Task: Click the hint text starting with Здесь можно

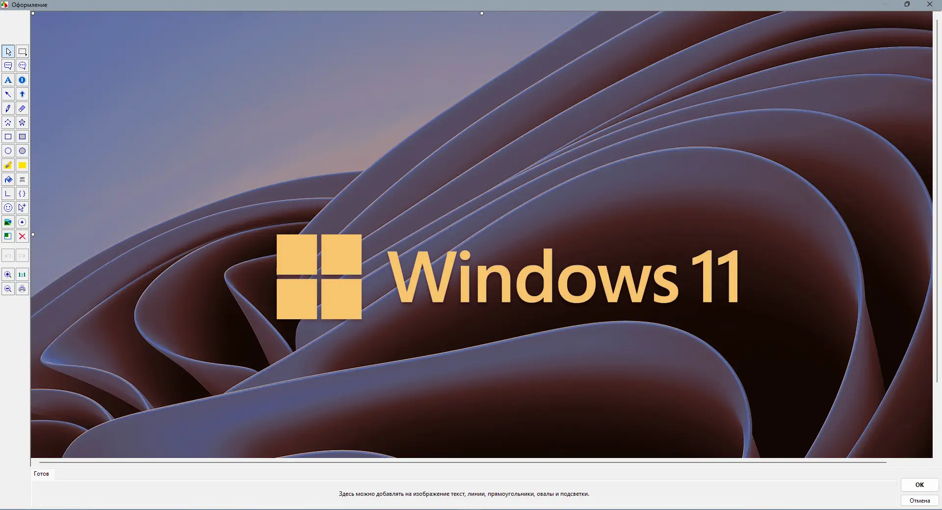Action: pyautogui.click(x=464, y=494)
